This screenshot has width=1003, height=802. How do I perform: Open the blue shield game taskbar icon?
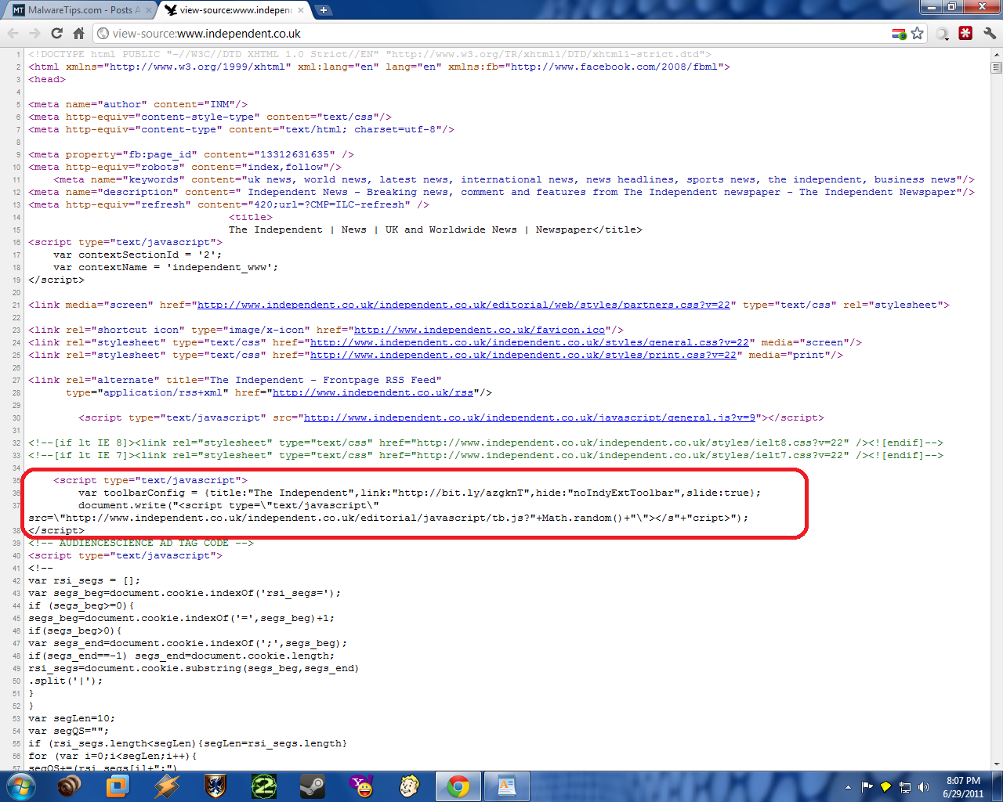click(x=215, y=786)
